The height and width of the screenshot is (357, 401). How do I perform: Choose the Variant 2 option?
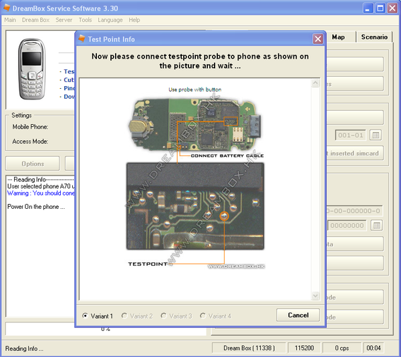tap(124, 316)
